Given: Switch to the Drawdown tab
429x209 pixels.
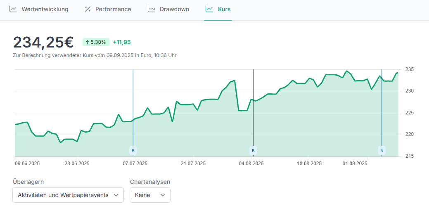Looking at the screenshot, I should [x=174, y=9].
